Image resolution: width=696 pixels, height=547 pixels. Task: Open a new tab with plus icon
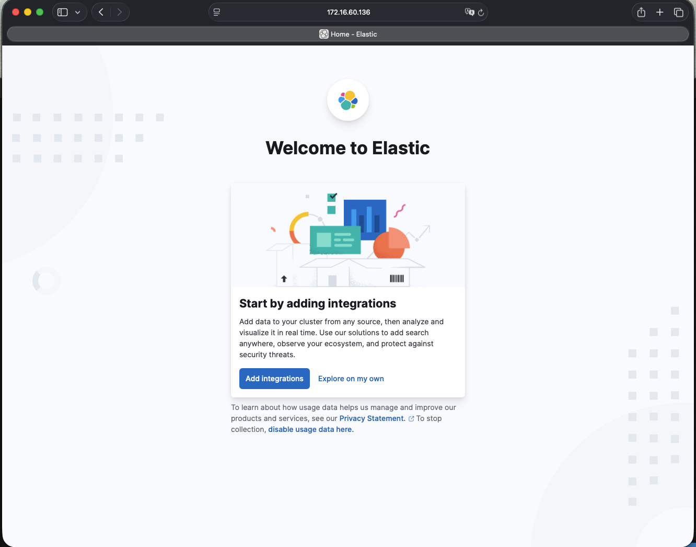[x=660, y=12]
